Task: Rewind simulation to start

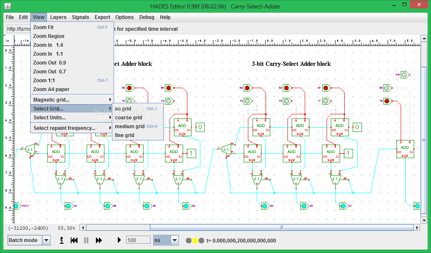Action: [74, 240]
